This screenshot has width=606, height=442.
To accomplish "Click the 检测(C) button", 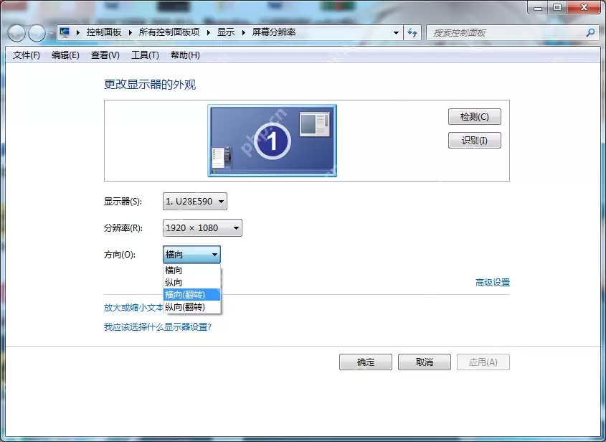I will pos(474,116).
